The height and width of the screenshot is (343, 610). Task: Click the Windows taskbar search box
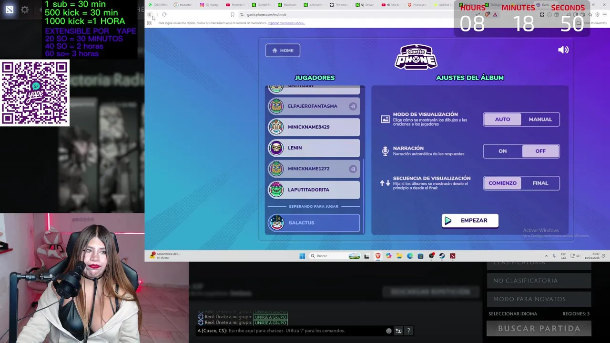point(335,256)
